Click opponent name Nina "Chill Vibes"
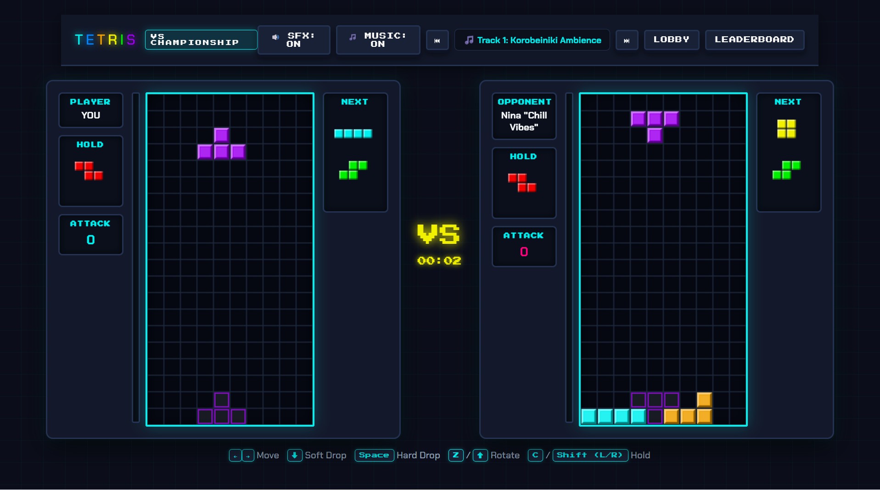This screenshot has height=490, width=880. click(x=524, y=121)
